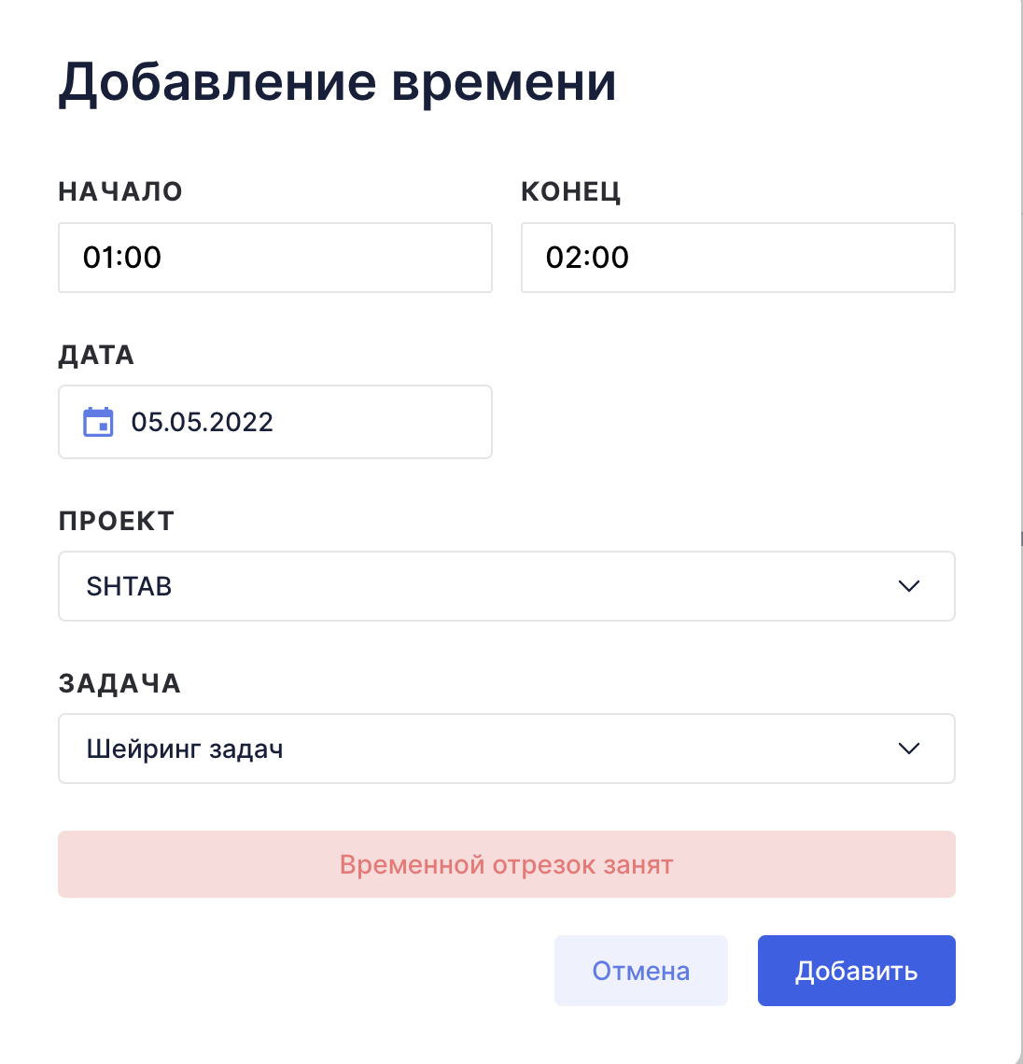
Task: Click the red 'Временной отрезок занят' error banner
Action: tap(507, 864)
